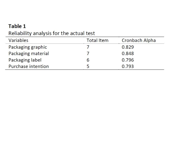Screen dimensions: 174x155
Task: Select the Cronbach Alpha value 0.848
Action: tap(128, 54)
